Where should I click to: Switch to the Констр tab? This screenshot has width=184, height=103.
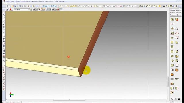pos(178,10)
